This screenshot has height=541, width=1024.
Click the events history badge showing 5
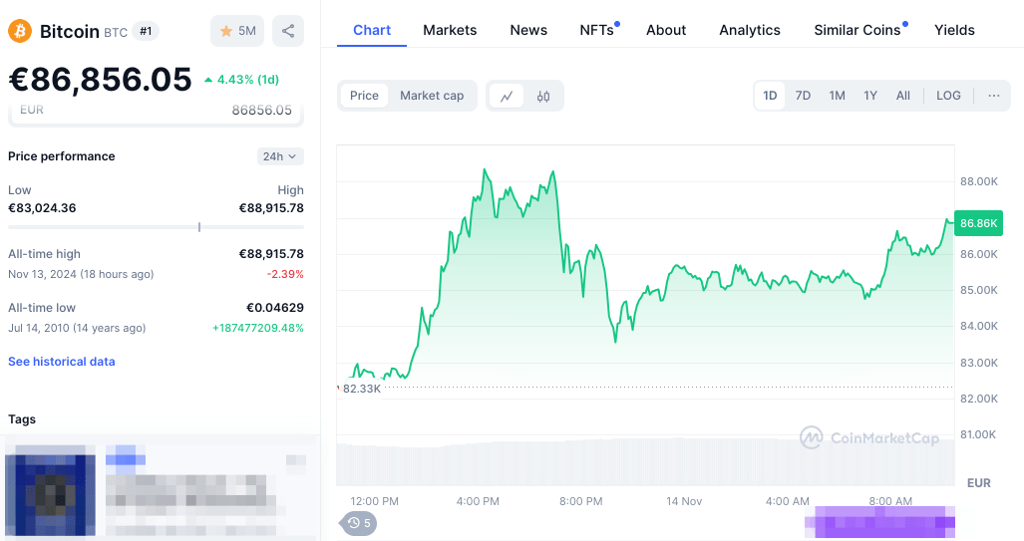point(359,523)
